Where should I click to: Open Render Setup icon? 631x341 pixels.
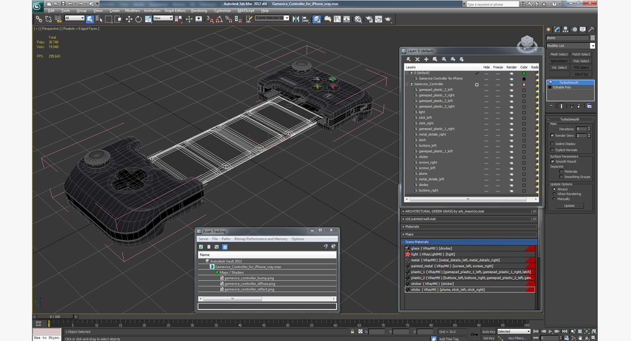(369, 19)
